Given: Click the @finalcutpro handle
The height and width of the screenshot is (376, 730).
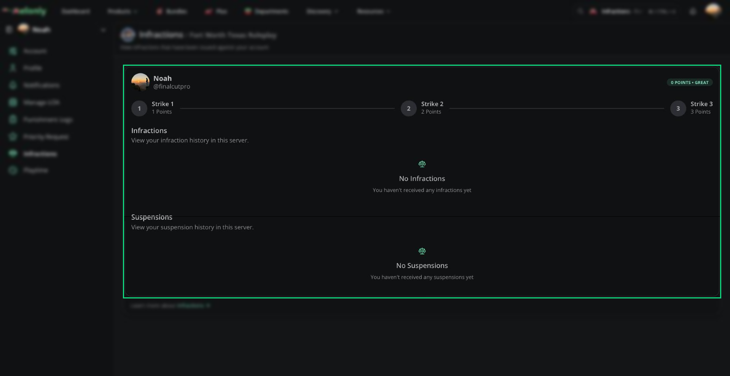Looking at the screenshot, I should click(172, 87).
